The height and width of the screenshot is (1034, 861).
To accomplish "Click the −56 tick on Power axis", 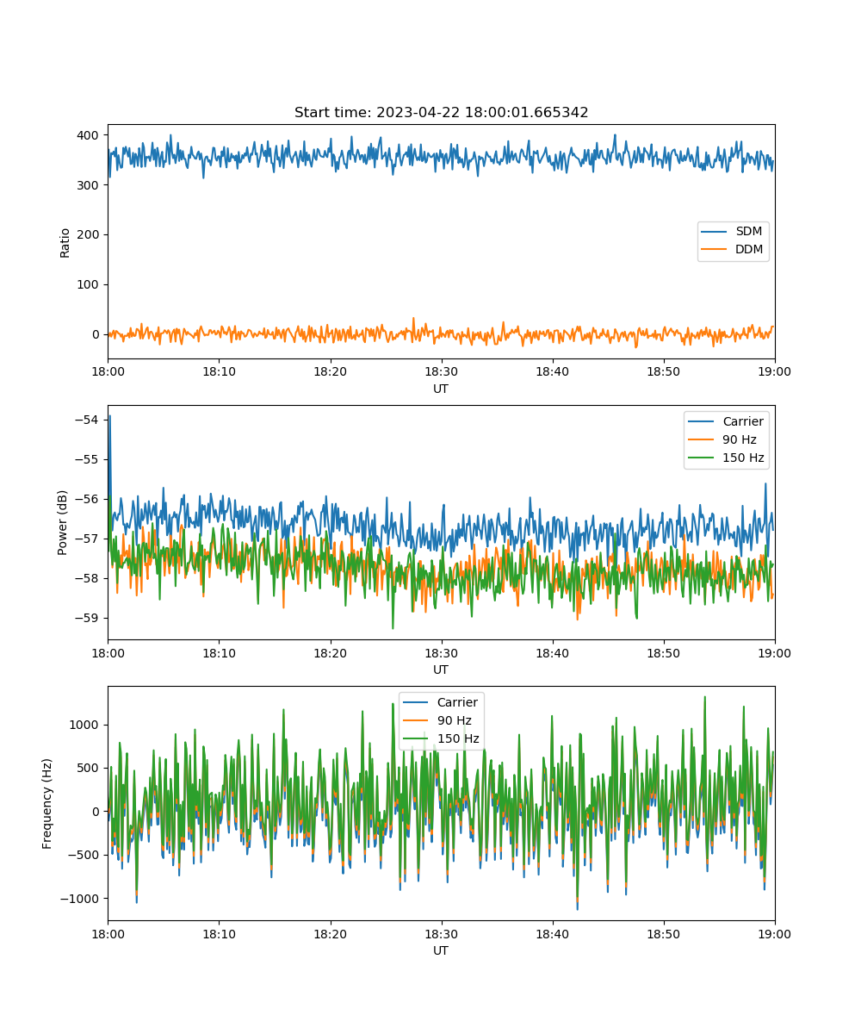I will click(x=88, y=499).
